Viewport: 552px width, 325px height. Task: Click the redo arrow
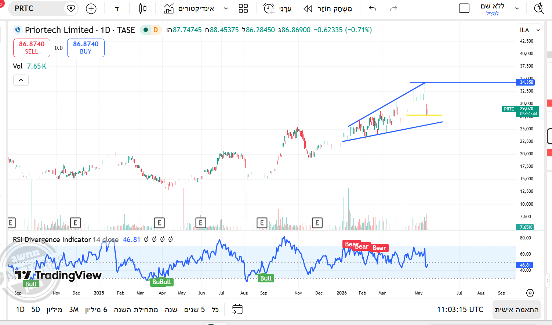pyautogui.click(x=393, y=8)
